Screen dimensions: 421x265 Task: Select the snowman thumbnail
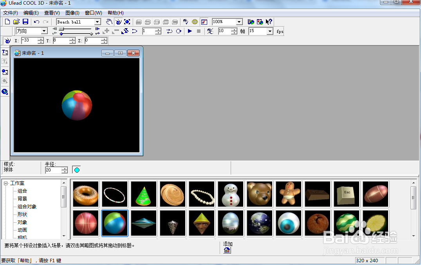pos(231,194)
